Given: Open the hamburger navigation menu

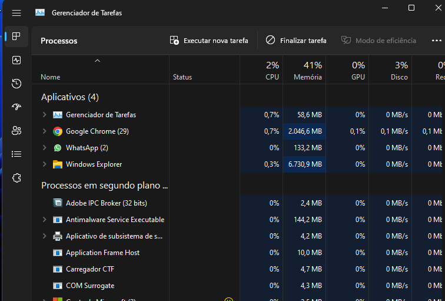Looking at the screenshot, I should [x=16, y=13].
